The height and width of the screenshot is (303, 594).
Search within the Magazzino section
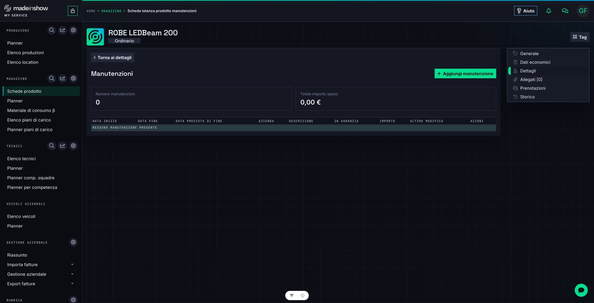tap(52, 79)
